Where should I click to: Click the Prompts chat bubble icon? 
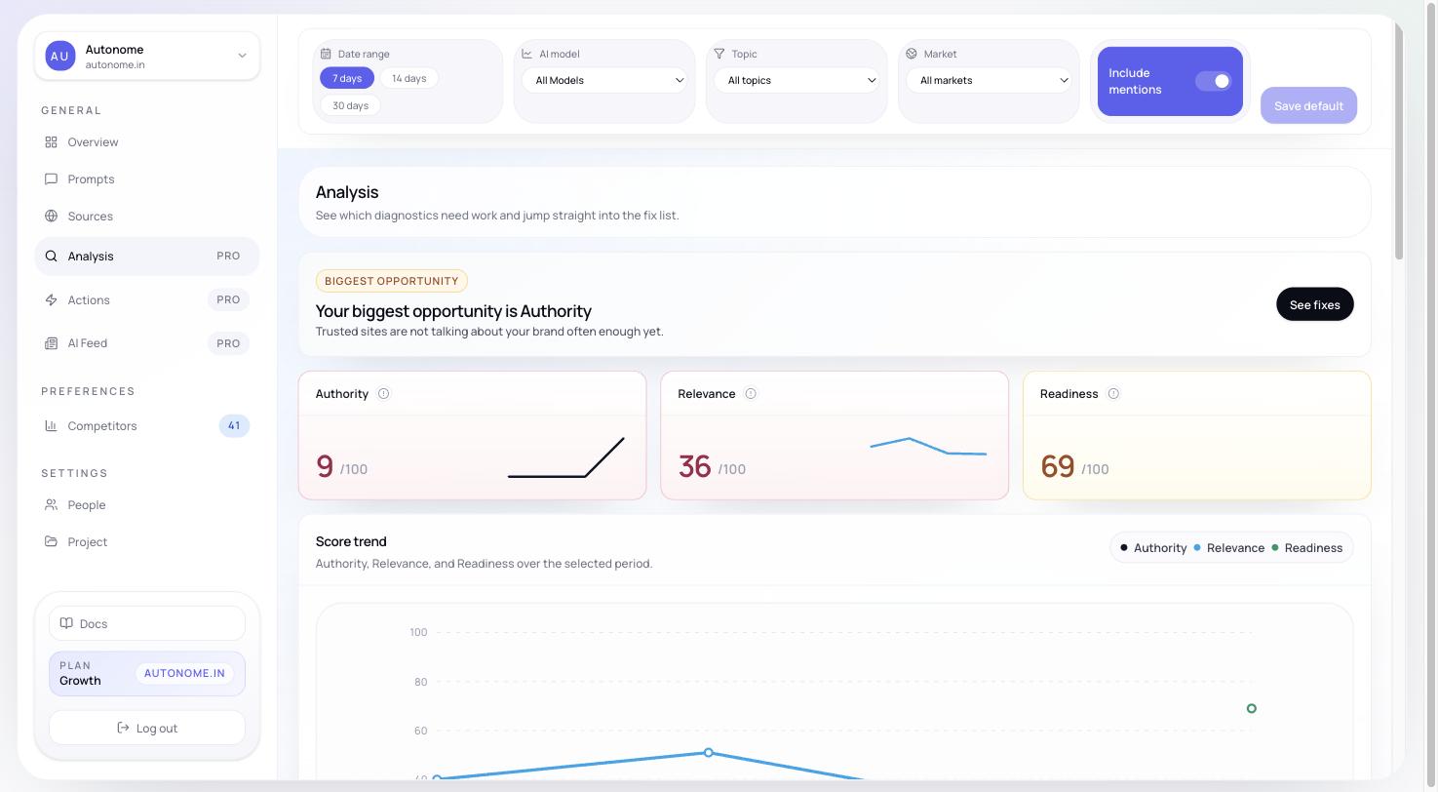click(51, 179)
